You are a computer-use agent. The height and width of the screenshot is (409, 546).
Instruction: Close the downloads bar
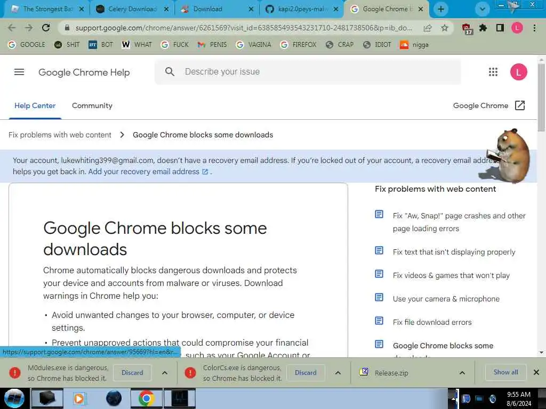click(536, 372)
